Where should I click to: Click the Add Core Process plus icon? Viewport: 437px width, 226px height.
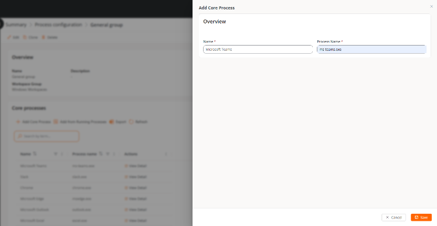click(18, 121)
